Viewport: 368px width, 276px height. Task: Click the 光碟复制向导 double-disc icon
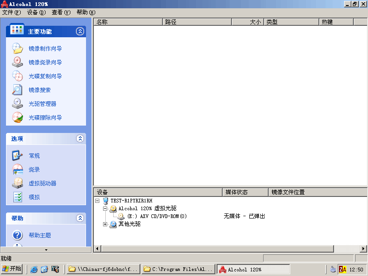tap(17, 76)
